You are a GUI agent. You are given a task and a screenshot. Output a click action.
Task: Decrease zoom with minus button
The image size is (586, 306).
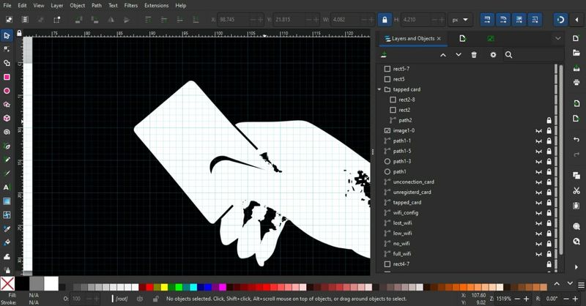point(517,299)
